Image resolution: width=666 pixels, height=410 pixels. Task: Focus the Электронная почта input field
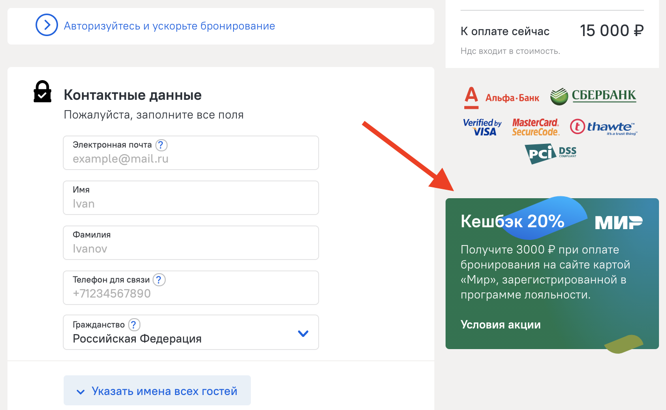click(191, 159)
